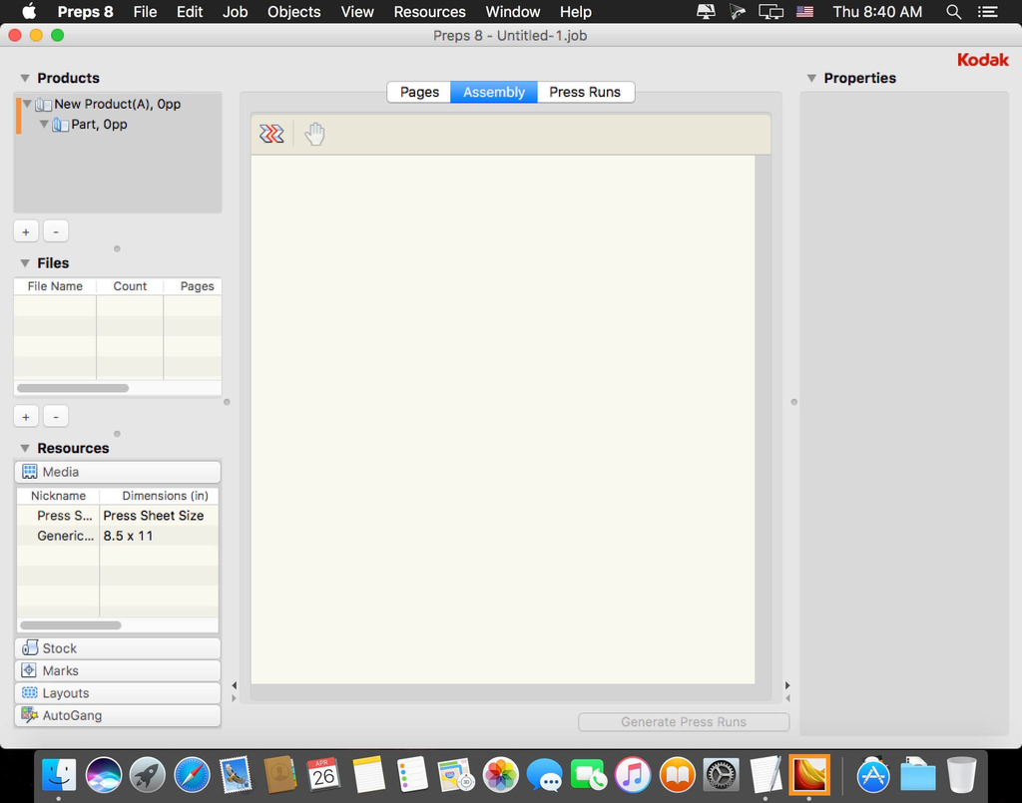This screenshot has width=1022, height=803.
Task: Click the Media grid icon in Resources
Action: (x=30, y=472)
